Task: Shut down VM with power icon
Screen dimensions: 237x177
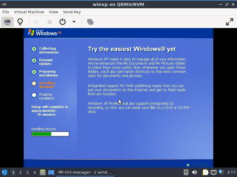Action: click(x=63, y=22)
